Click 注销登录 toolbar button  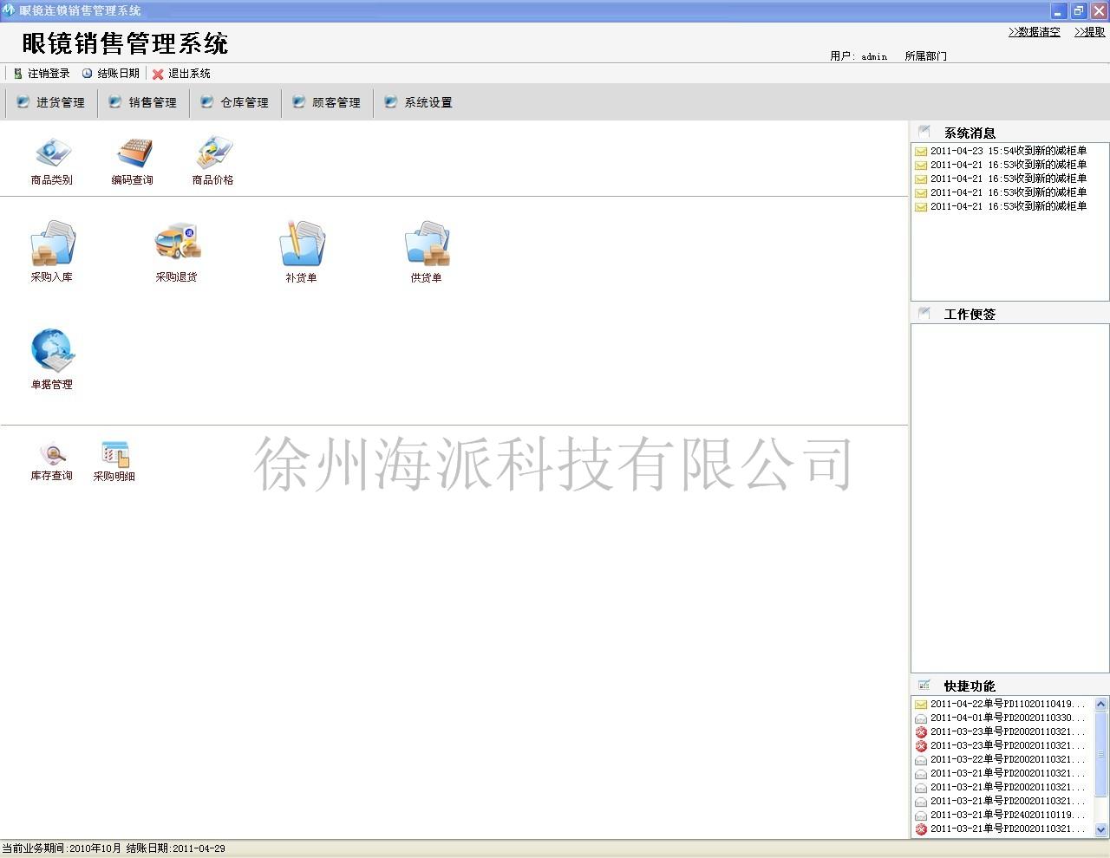42,74
